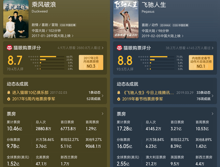220x167 pixels.
Task: Click the Pegasus 全球票房 2.55亿 value
Action: point(123,164)
